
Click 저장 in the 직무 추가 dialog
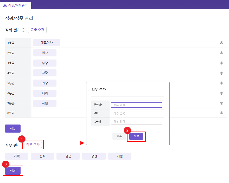136,136
